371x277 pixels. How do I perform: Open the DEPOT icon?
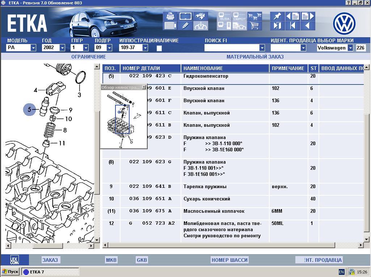click(239, 16)
